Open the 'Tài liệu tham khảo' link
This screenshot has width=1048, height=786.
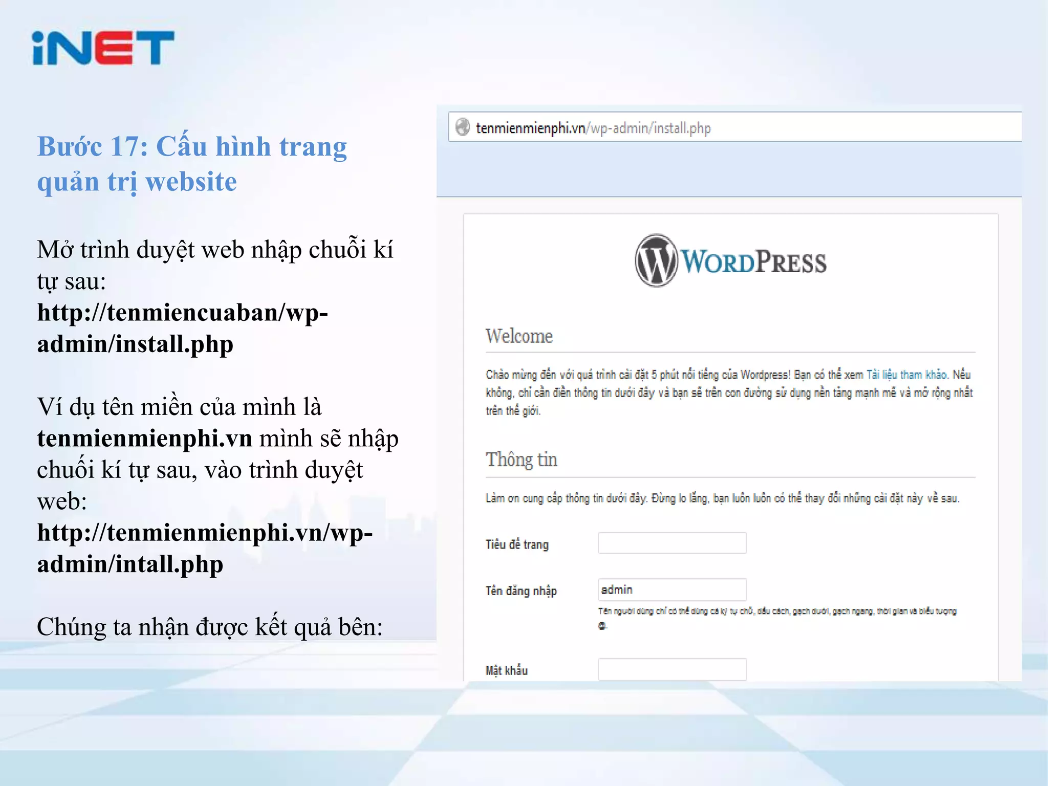[906, 375]
